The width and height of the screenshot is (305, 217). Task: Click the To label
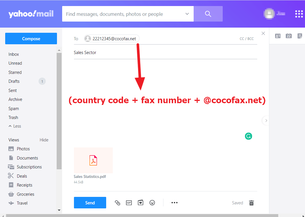pyautogui.click(x=76, y=39)
